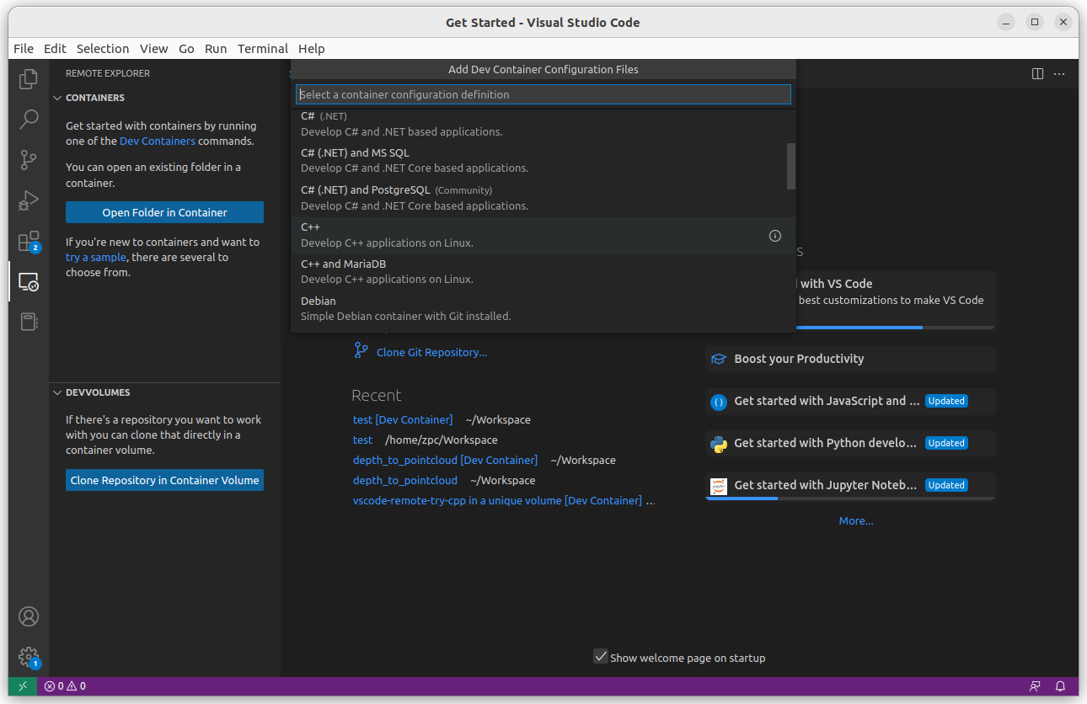This screenshot has height=704, width=1087.
Task: Open recent vscode-remote-try-cpp in a unique volume
Action: (497, 500)
